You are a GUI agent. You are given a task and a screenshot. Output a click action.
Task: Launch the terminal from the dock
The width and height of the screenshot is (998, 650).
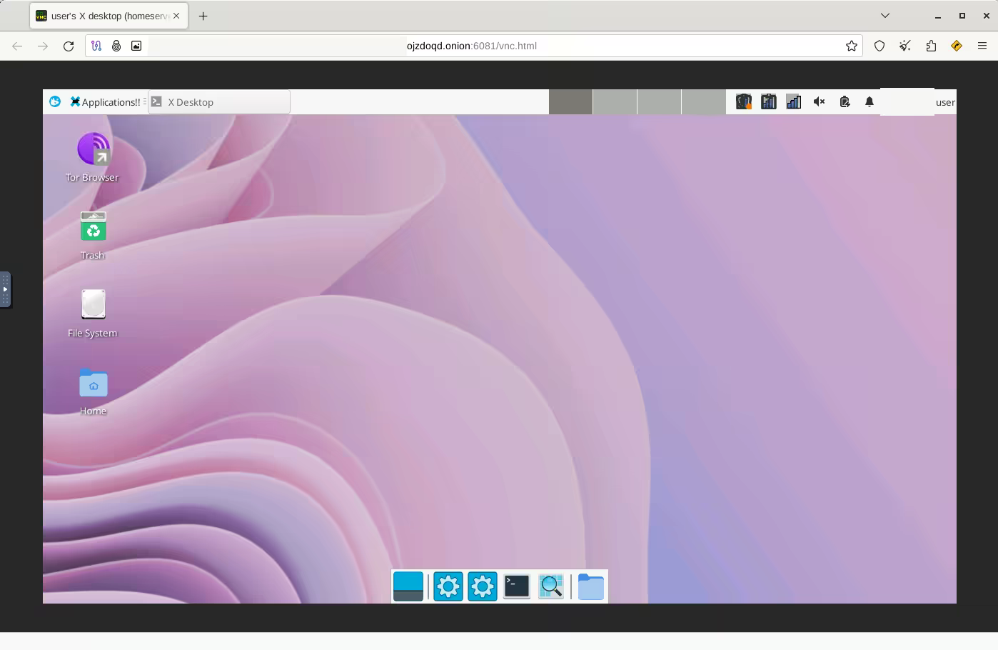(516, 586)
